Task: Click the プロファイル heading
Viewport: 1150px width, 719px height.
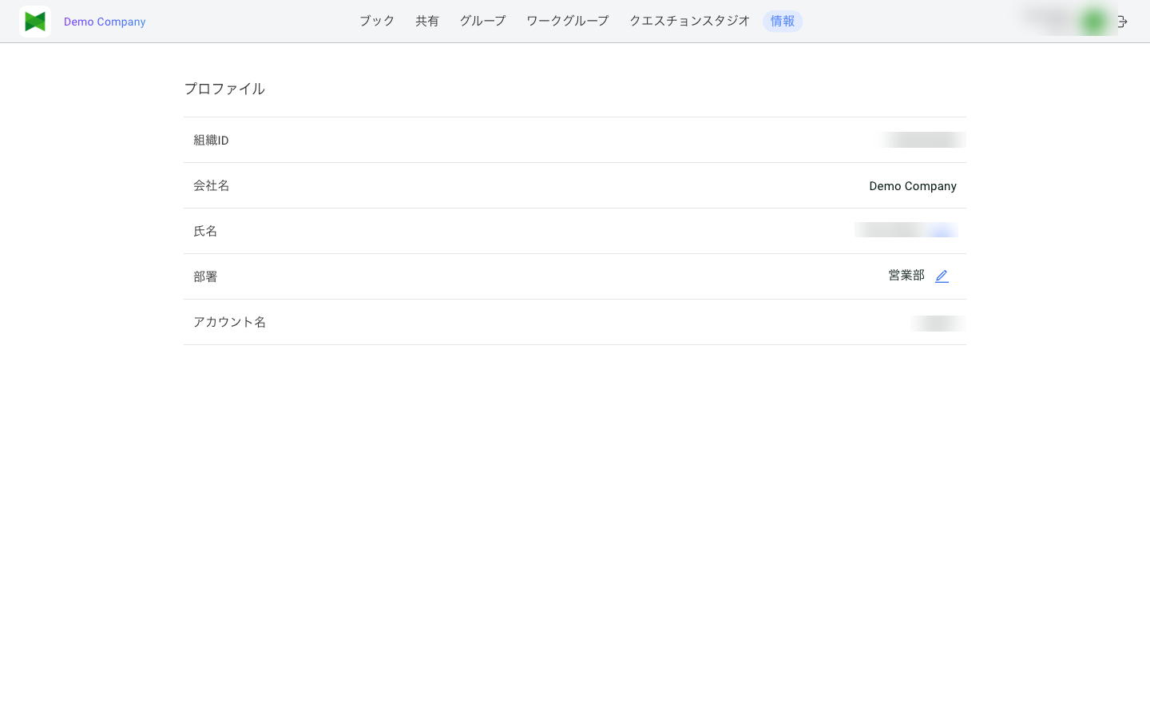Action: click(x=224, y=89)
